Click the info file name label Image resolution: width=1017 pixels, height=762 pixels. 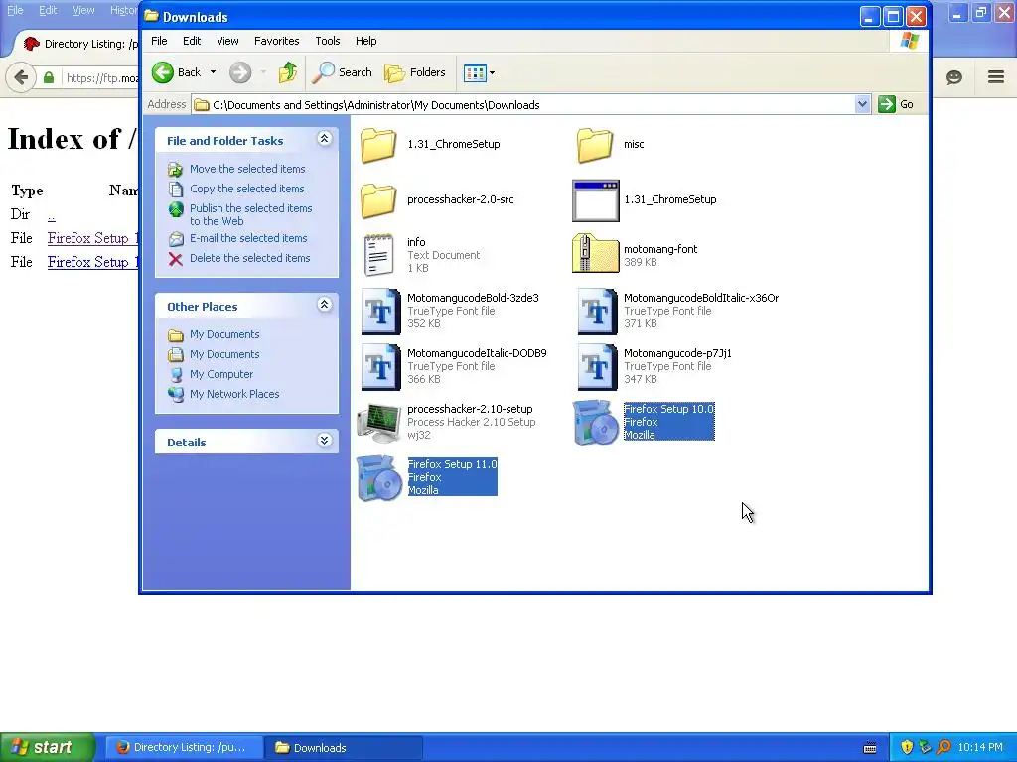(x=416, y=242)
